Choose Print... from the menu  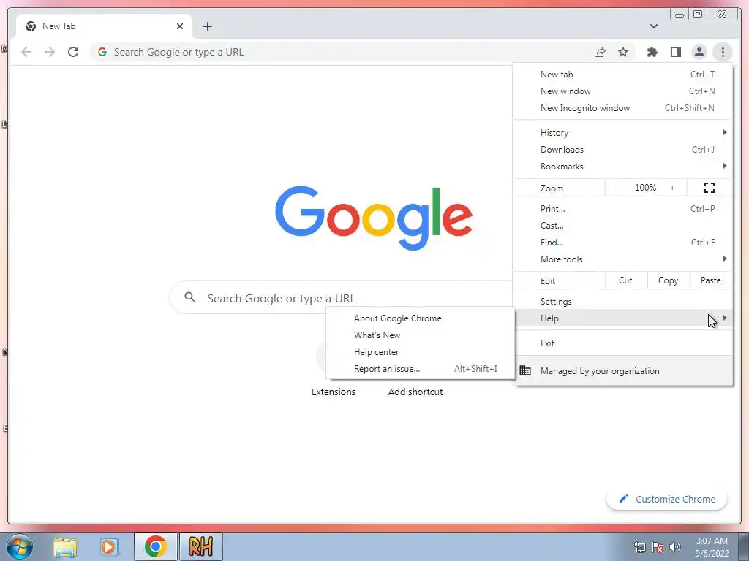(623, 208)
